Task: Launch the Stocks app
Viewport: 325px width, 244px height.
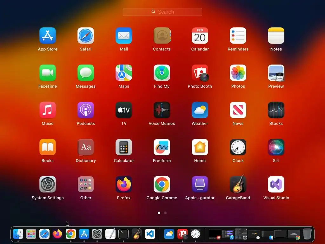Action: coord(276,110)
